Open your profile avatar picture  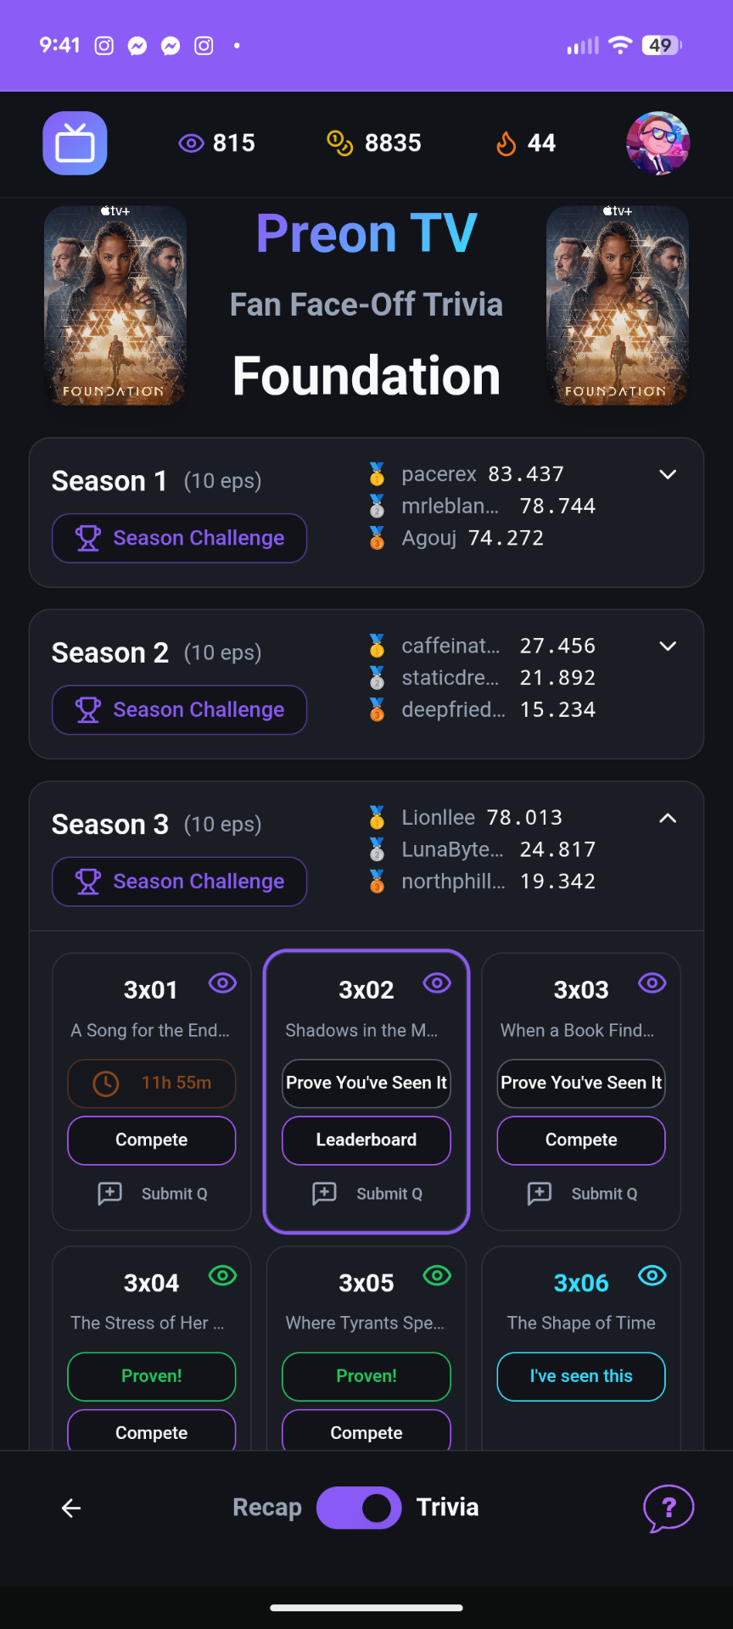657,143
